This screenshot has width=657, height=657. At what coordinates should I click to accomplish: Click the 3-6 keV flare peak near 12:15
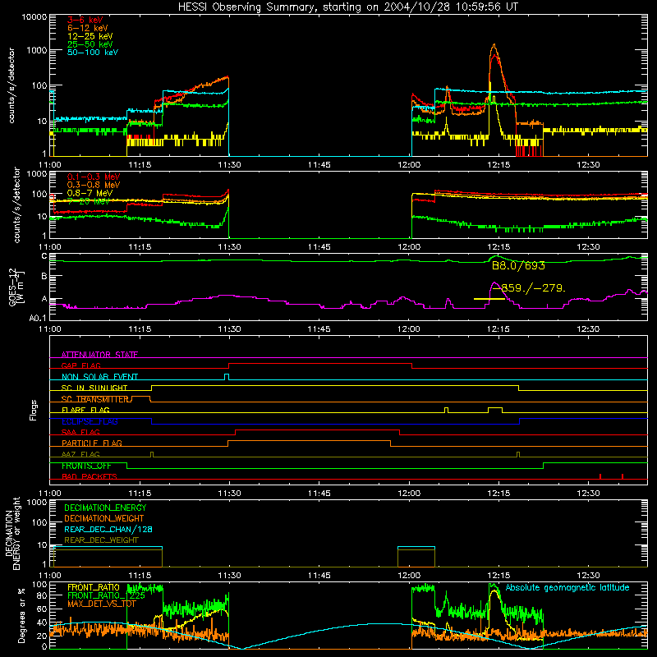coord(494,56)
